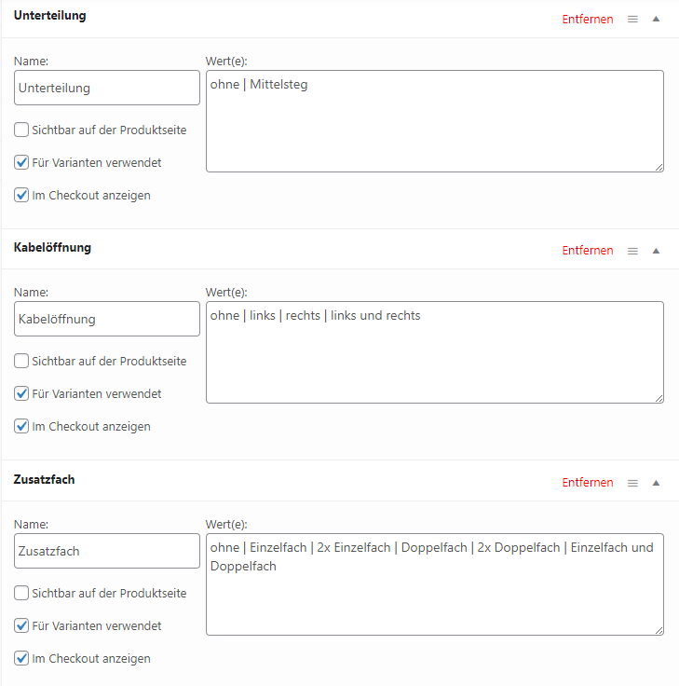Enable Sichtbar auf der Produktseite for Kabelöffnung
This screenshot has height=686, width=679.
click(x=21, y=361)
